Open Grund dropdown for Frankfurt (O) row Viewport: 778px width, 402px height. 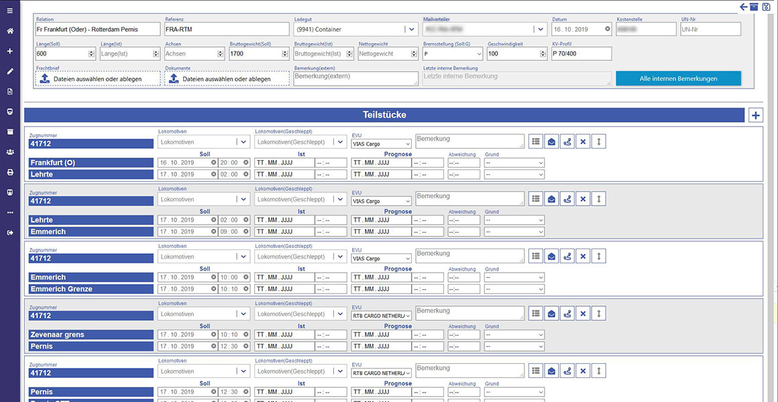point(514,163)
